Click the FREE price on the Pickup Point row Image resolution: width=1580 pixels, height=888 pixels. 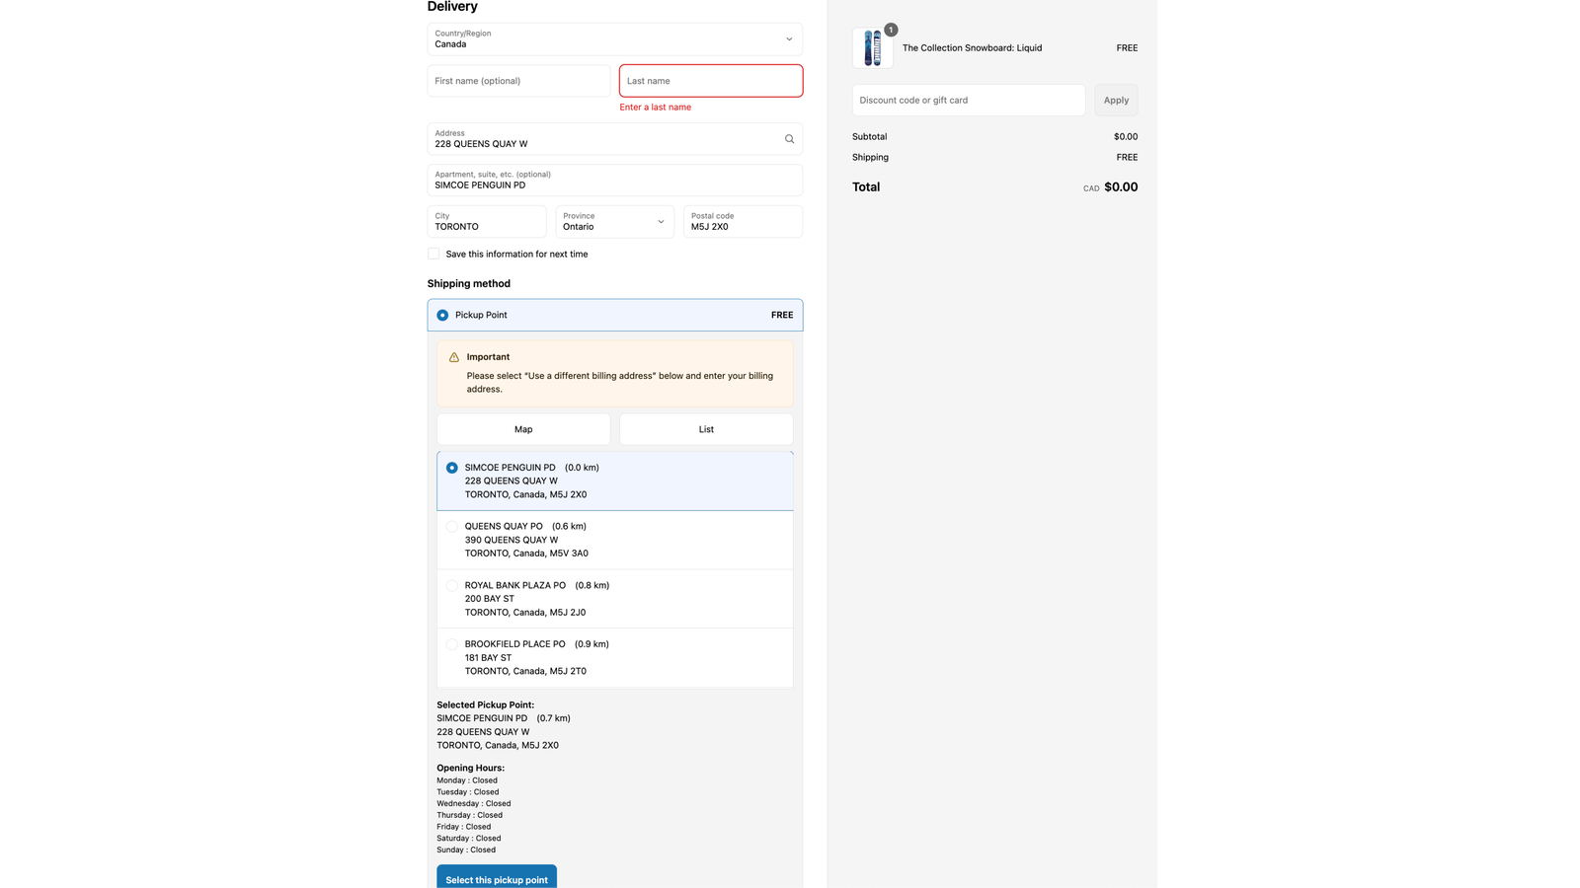pyautogui.click(x=782, y=315)
